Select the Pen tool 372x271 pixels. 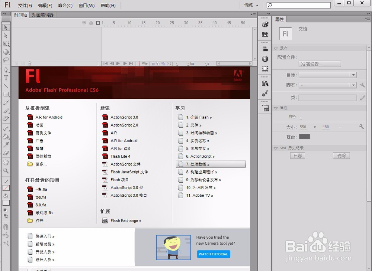click(6, 69)
